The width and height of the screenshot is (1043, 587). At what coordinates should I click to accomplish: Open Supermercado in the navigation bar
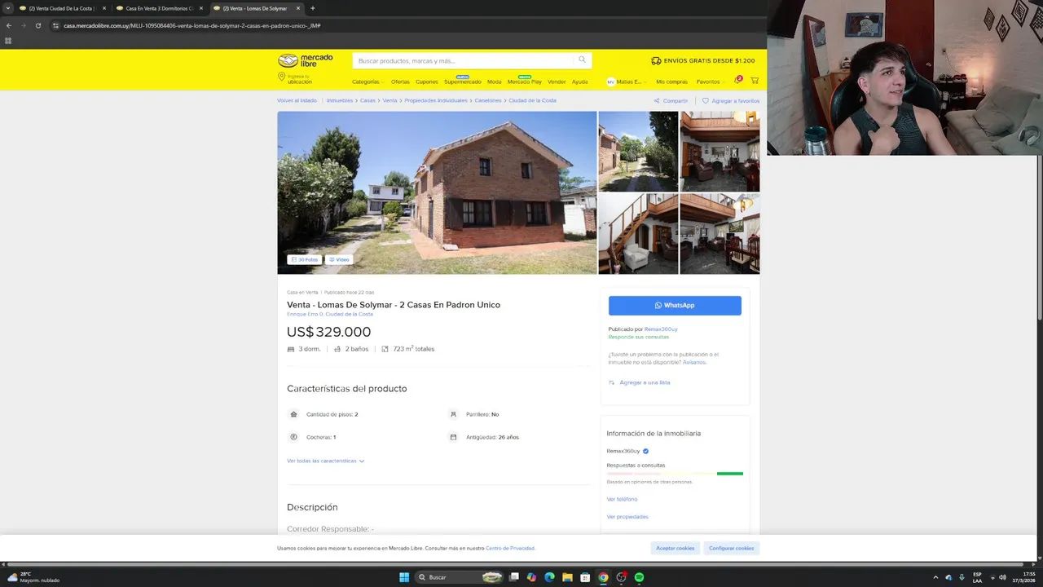[463, 82]
